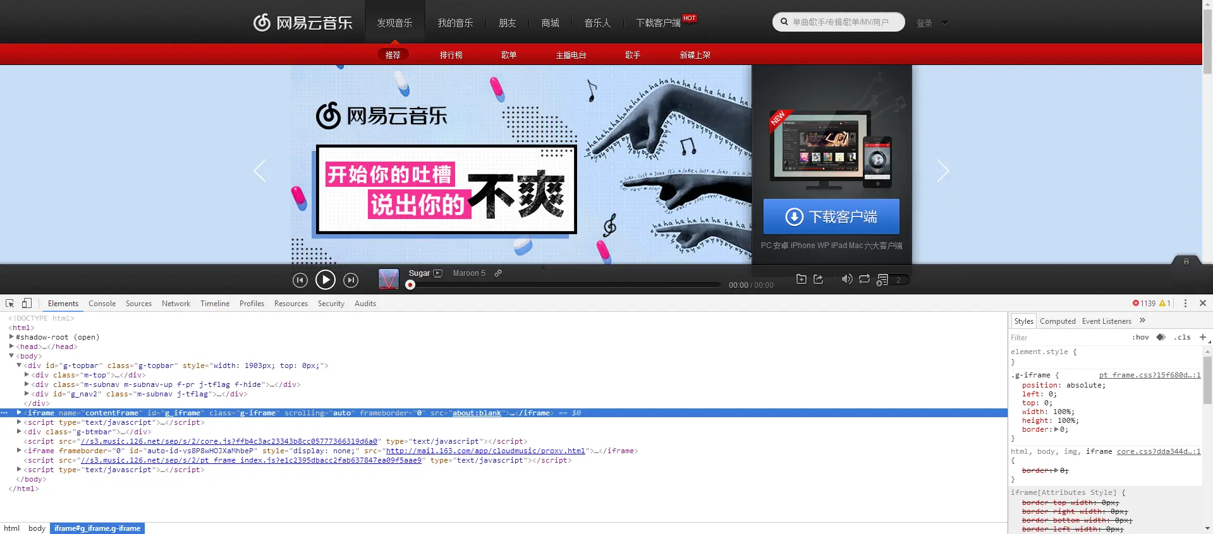Expand the selected g_iframe node
Viewport: 1213px width, 534px height.
(x=19, y=413)
